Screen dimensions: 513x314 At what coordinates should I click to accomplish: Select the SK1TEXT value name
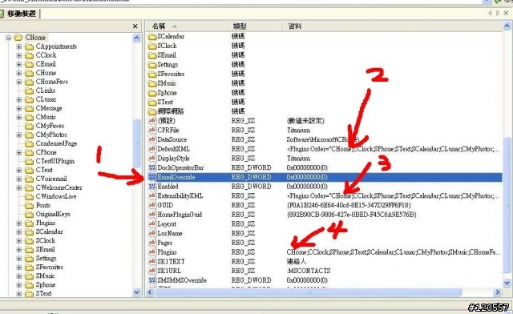[x=171, y=262]
